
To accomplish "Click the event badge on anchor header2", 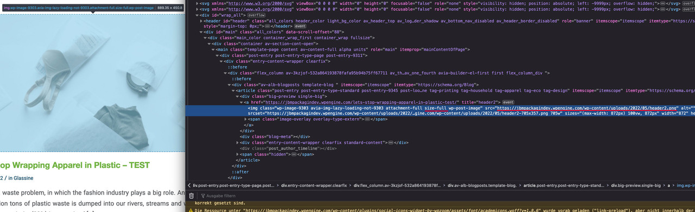I will [508, 102].
